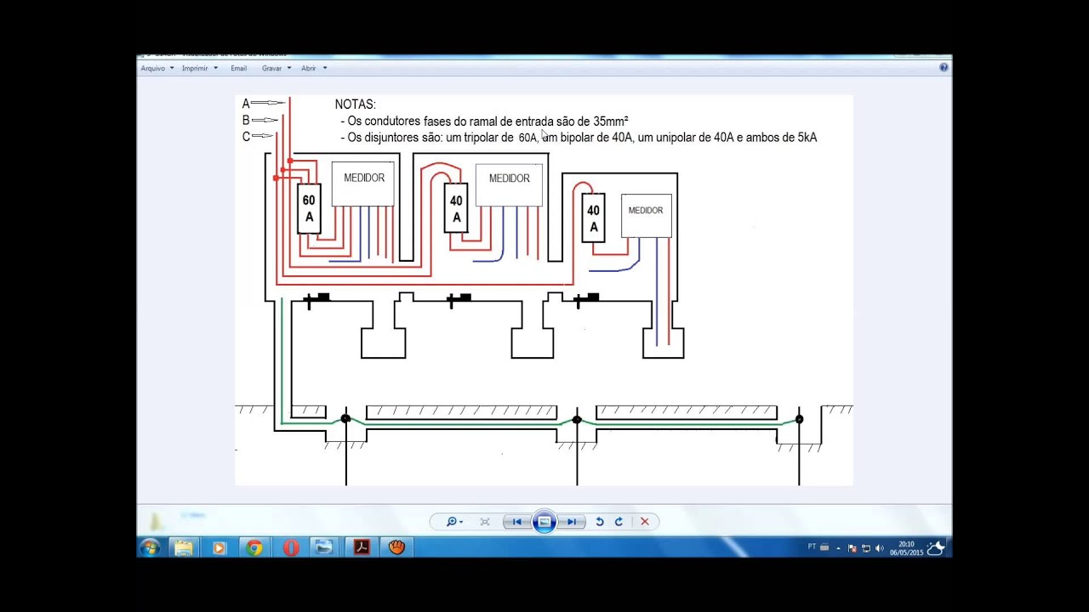Open the Abrir menu
The image size is (1089, 612).
(308, 68)
